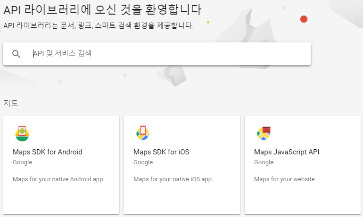The image size is (363, 217).
Task: Click 'Maps for your website' description
Action: pyautogui.click(x=284, y=179)
